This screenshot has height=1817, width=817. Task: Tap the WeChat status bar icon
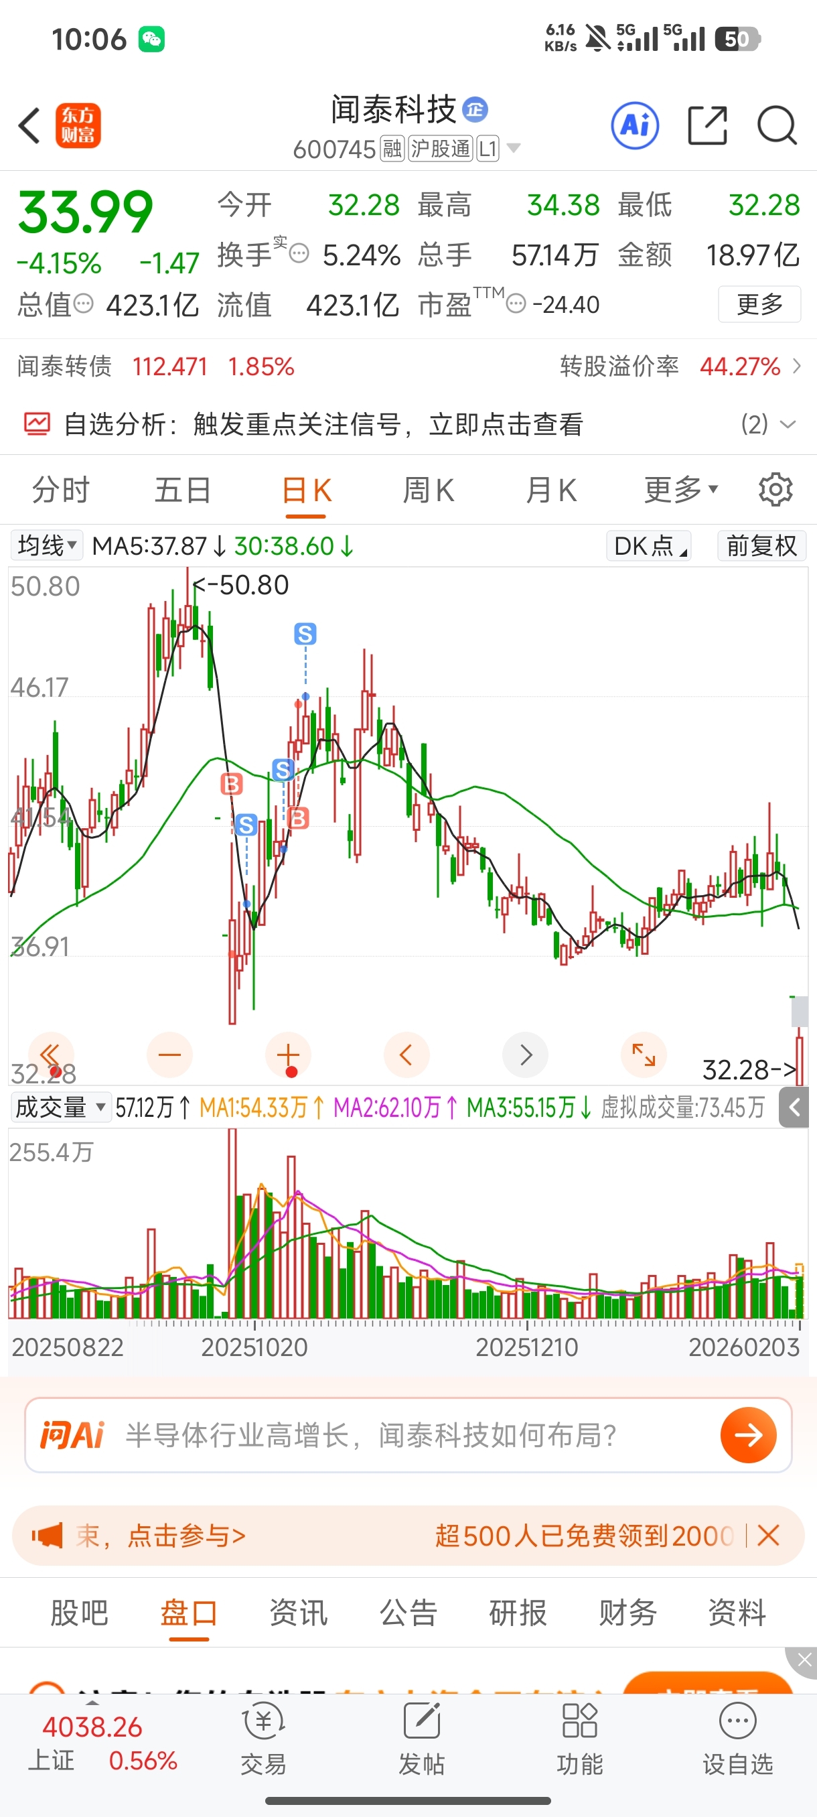pos(151,39)
